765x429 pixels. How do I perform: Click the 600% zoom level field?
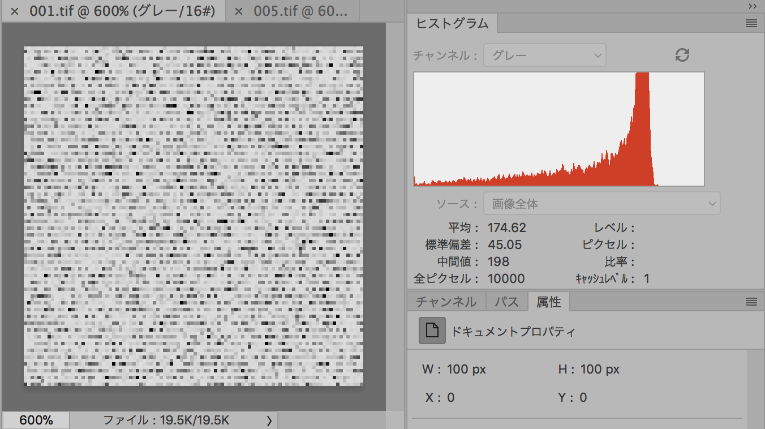pyautogui.click(x=36, y=421)
